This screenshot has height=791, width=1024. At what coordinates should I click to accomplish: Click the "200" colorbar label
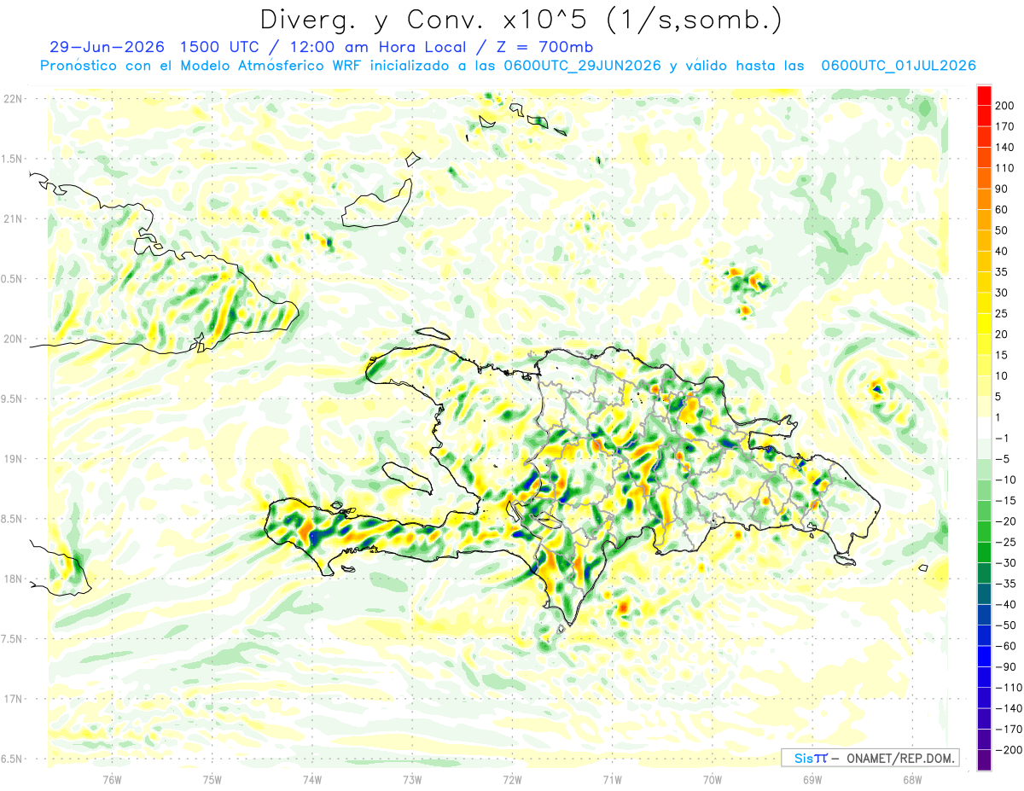pos(1006,104)
